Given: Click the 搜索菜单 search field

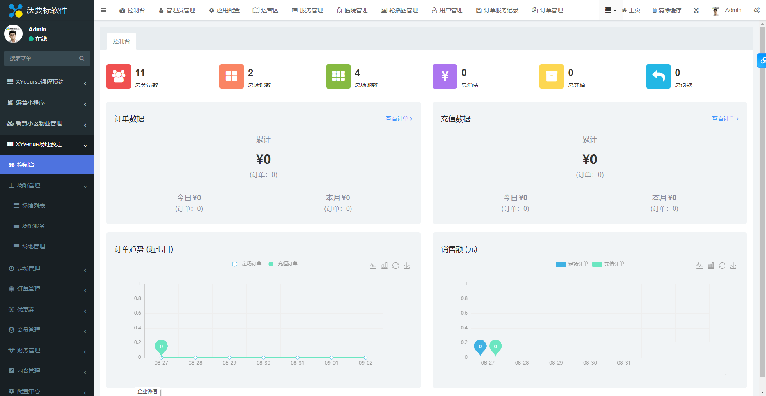Looking at the screenshot, I should tap(43, 58).
